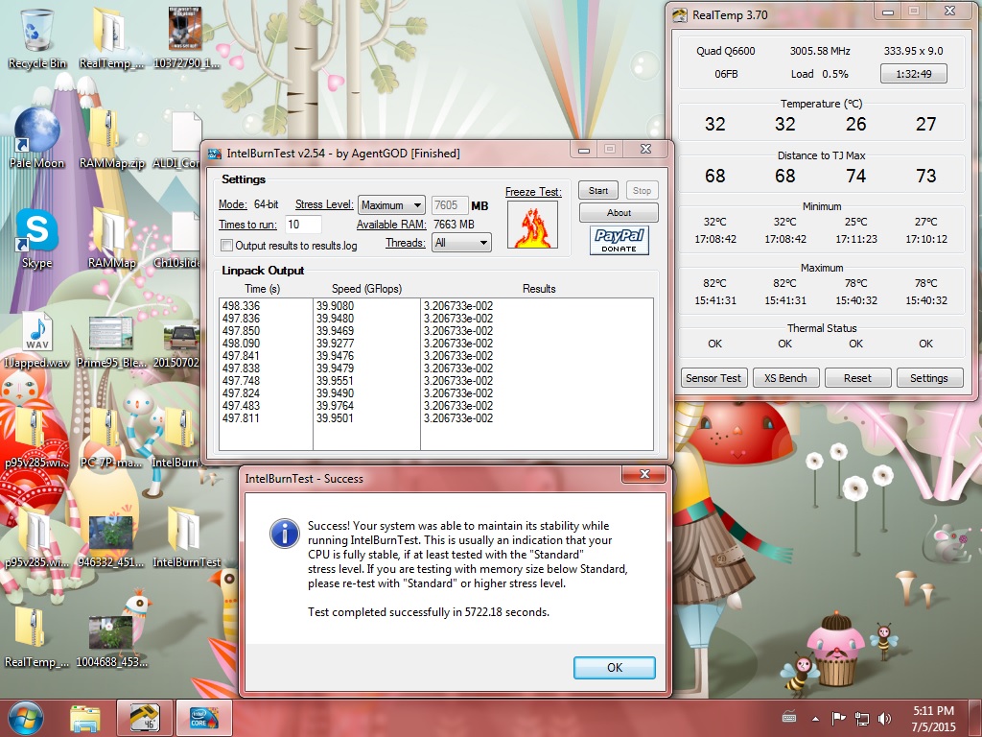This screenshot has width=982, height=737.
Task: Click the 1:32:49 uptime button in RealTemp
Action: tap(914, 74)
